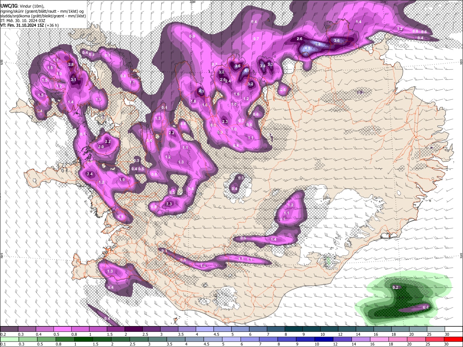Pick the darkest purple 2 swatch, upper legend row

133,329
